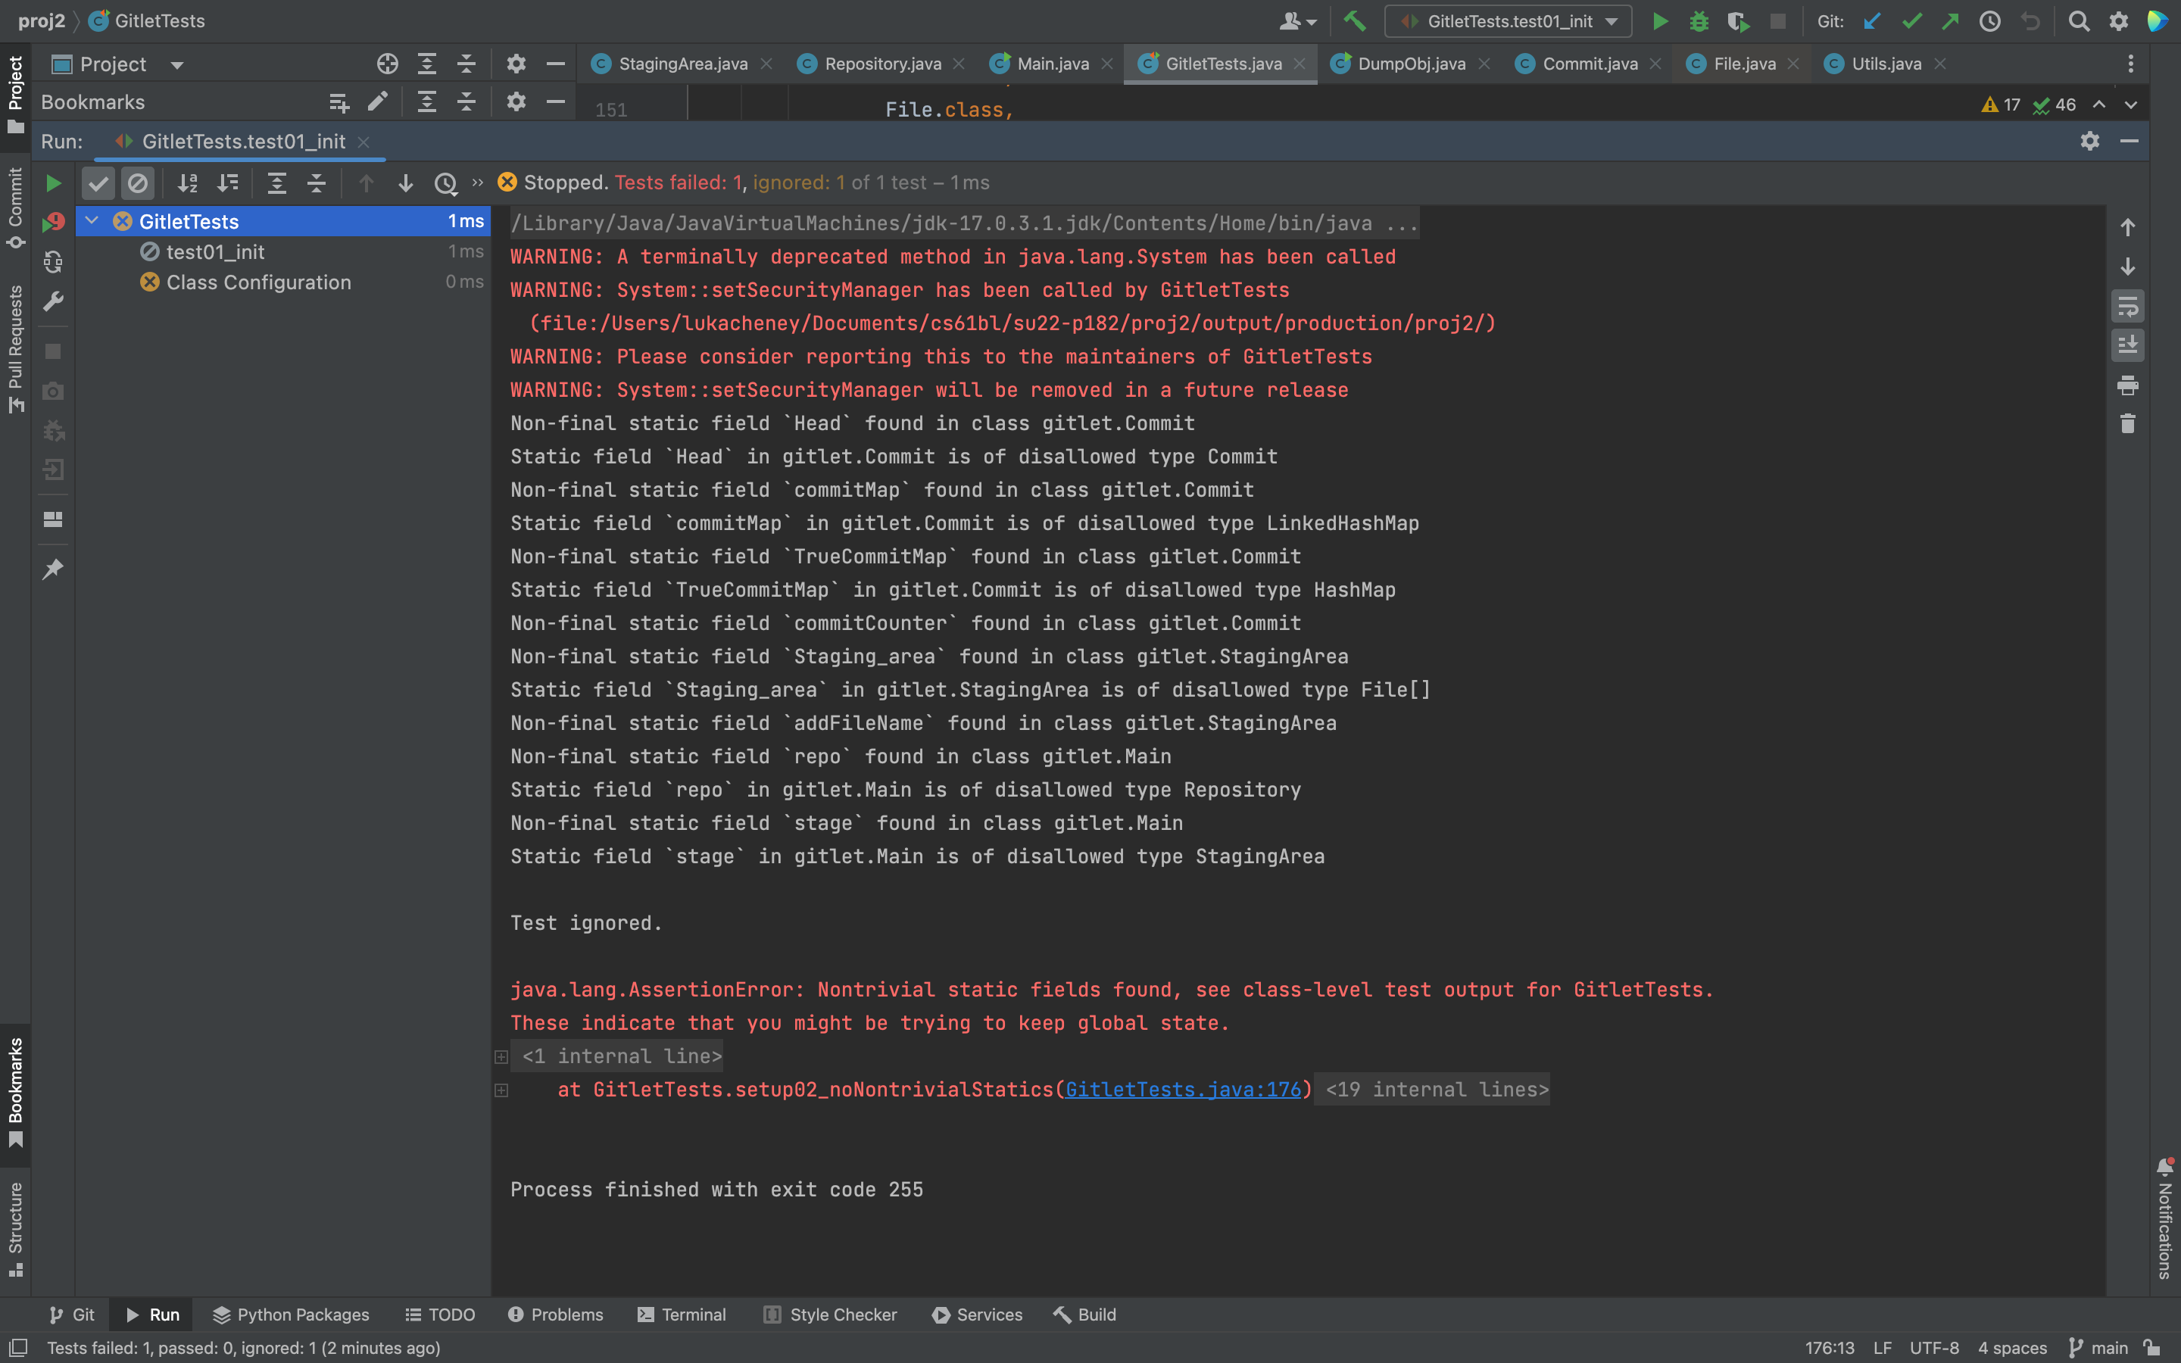Toggle Show Ignored tests filter
Screen dimensions: 2181x1363
click(138, 183)
